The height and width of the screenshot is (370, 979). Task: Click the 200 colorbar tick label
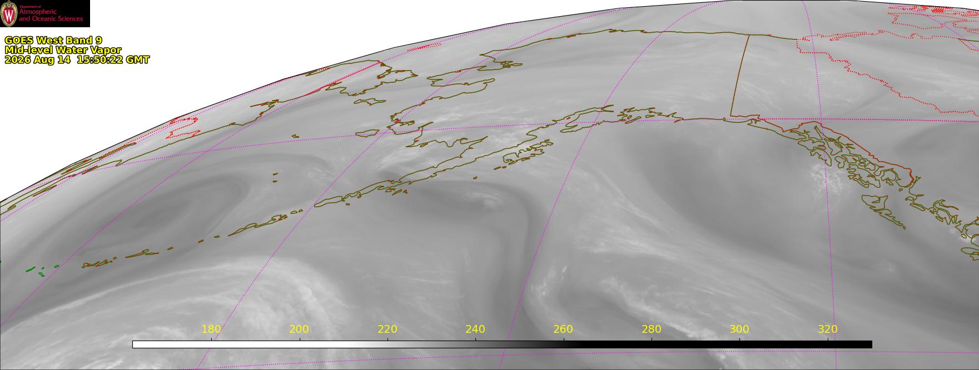click(299, 329)
